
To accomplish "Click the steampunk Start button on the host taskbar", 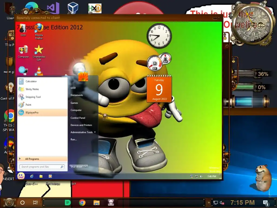I will point(9,203).
